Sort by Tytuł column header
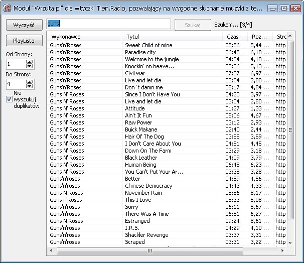 172,37
